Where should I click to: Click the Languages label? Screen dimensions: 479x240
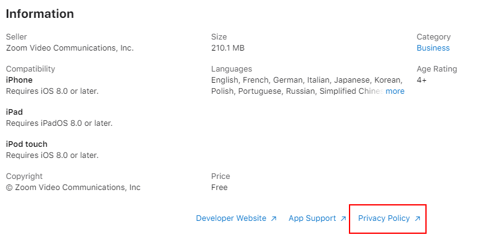pyautogui.click(x=232, y=69)
